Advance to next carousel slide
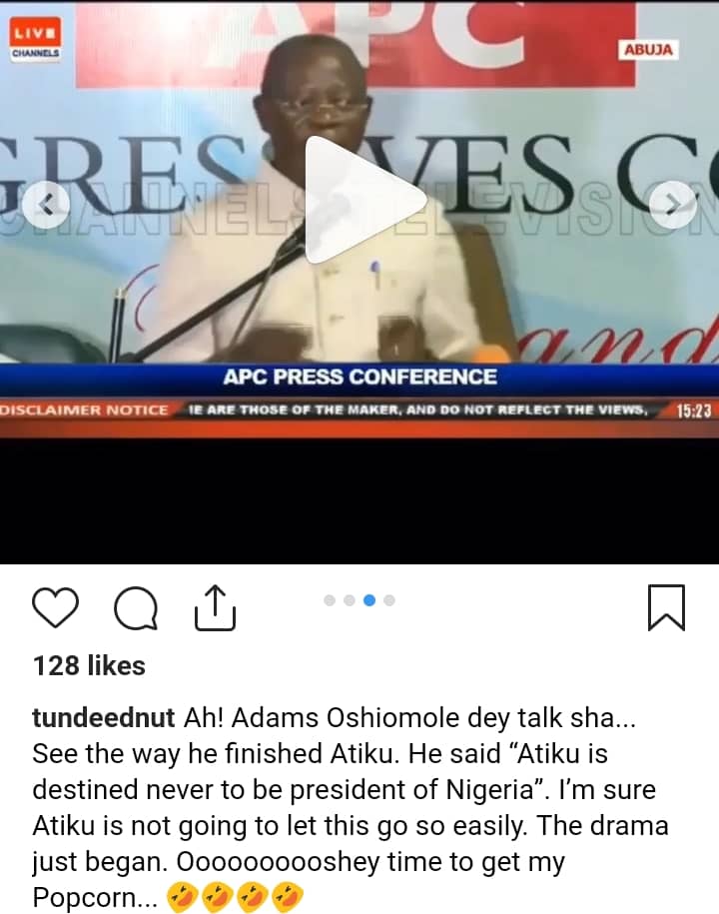 pos(673,204)
